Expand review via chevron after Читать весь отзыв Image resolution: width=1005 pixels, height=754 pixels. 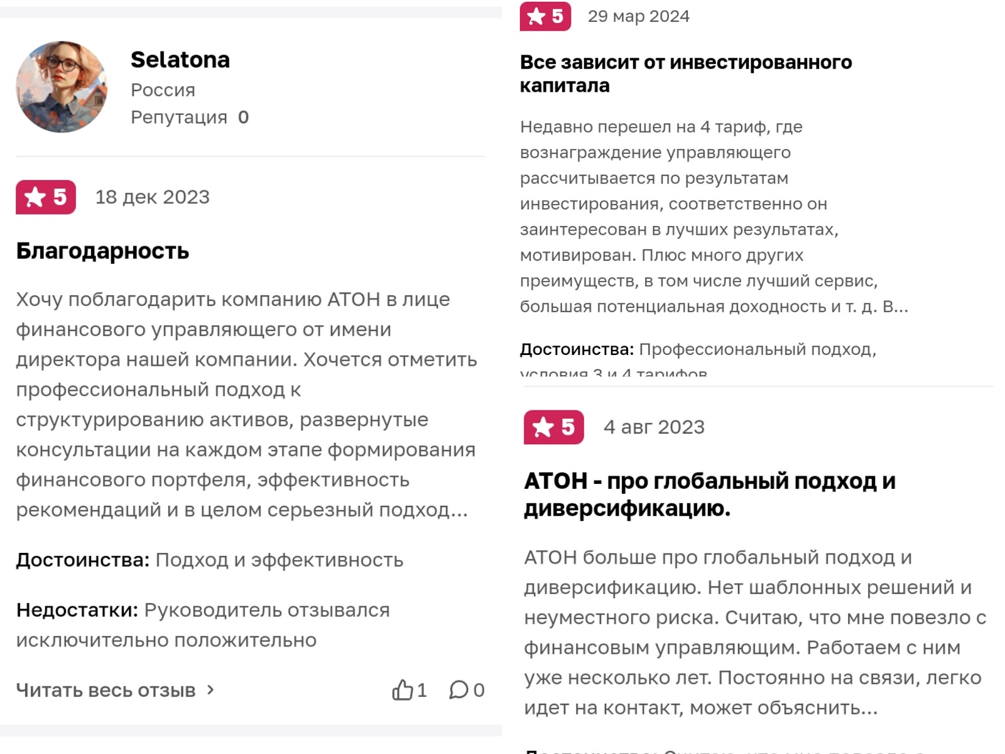210,690
